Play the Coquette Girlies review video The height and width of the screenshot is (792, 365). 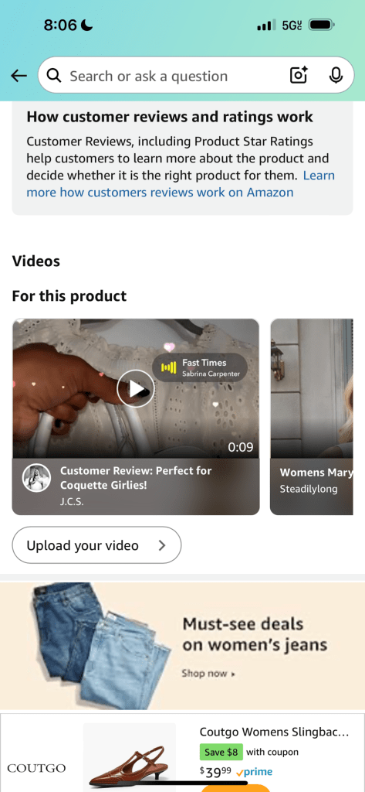click(x=136, y=388)
